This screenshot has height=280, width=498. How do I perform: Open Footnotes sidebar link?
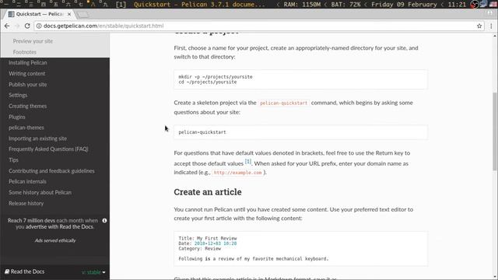pyautogui.click(x=24, y=52)
